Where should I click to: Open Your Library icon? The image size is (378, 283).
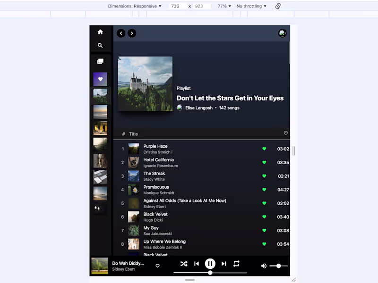[100, 61]
